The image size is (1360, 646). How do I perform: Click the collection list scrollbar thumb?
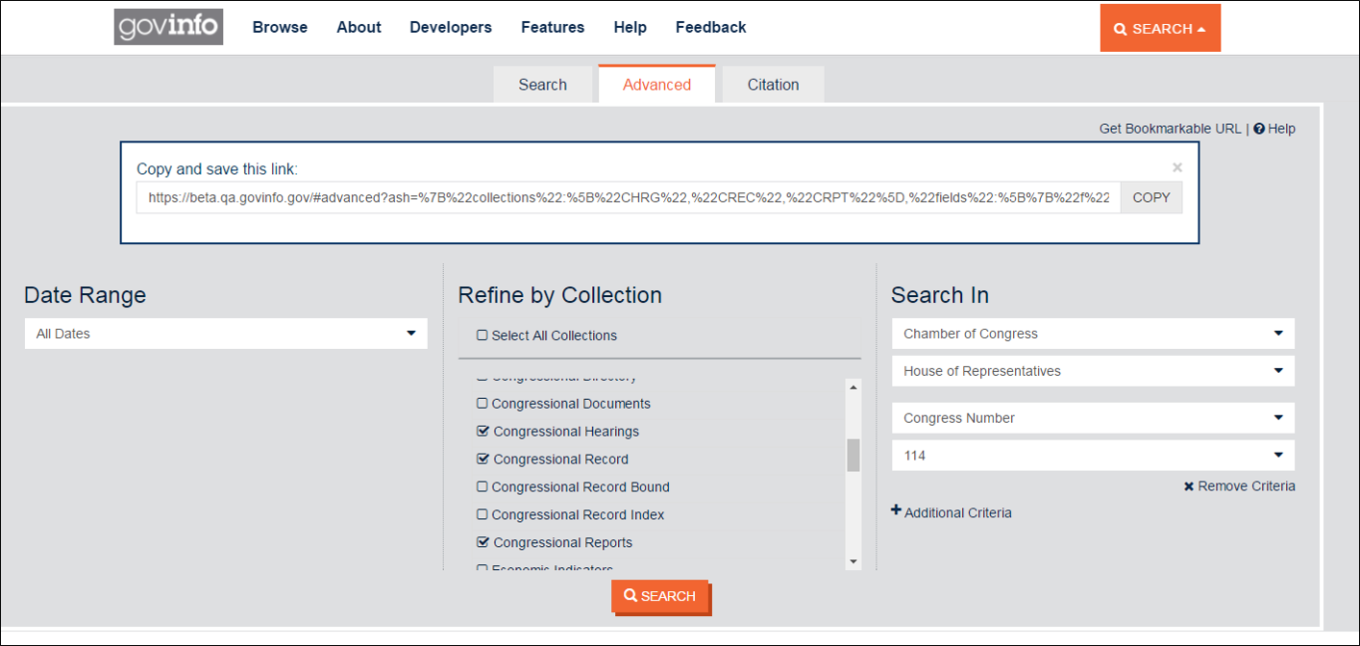coord(853,455)
